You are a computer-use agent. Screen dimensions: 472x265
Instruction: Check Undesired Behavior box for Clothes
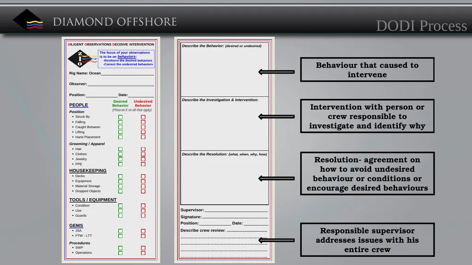click(x=143, y=154)
